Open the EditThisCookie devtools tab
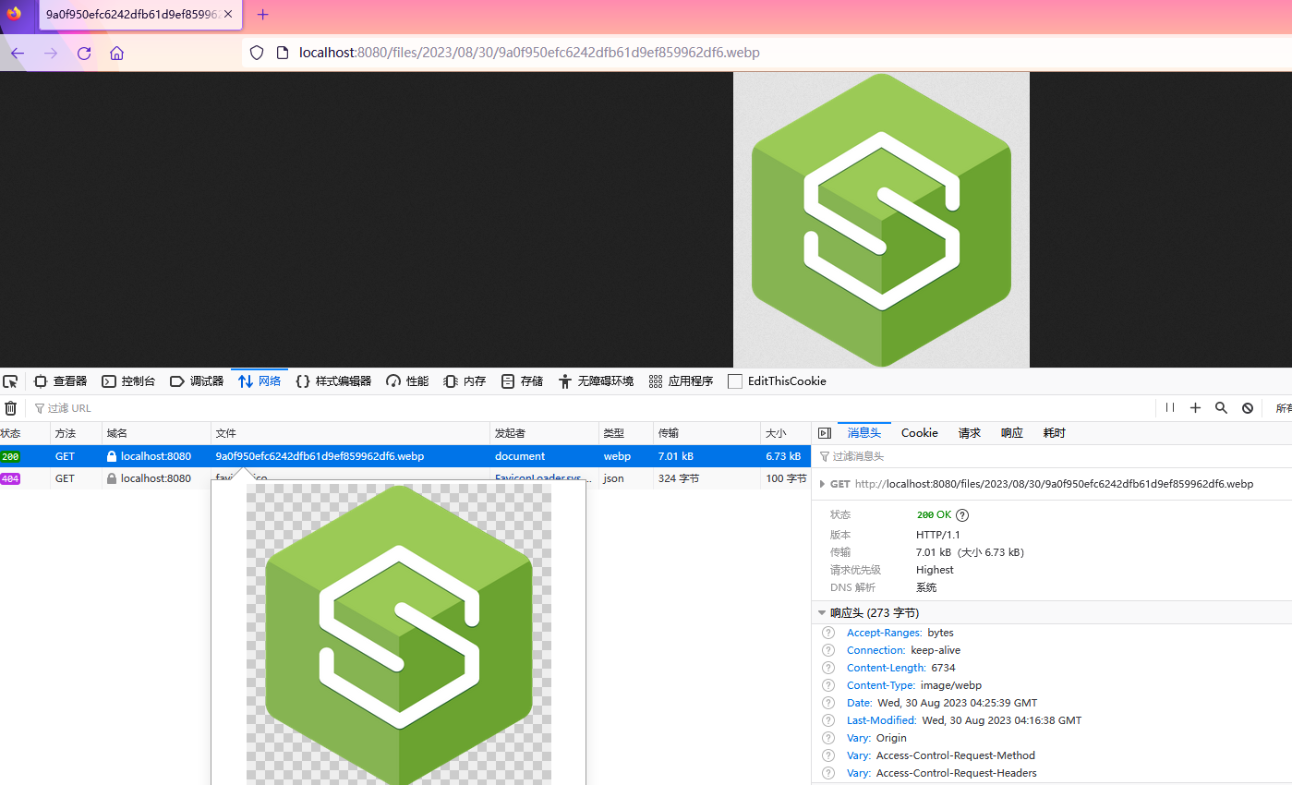Viewport: 1292px width, 785px height. click(x=777, y=381)
